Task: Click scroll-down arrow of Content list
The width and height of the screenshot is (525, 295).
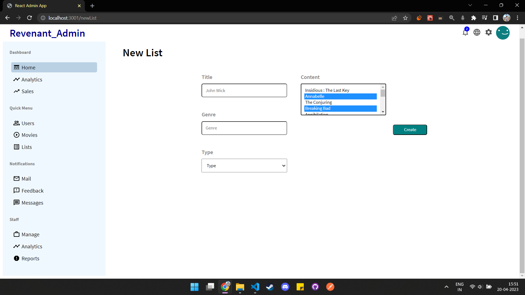Action: click(383, 112)
